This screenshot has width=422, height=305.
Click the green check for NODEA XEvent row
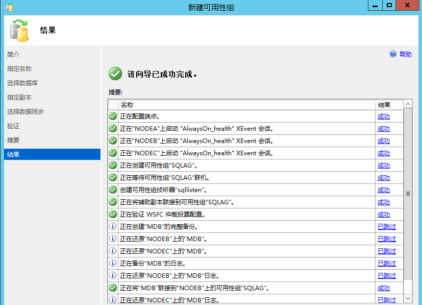113,129
